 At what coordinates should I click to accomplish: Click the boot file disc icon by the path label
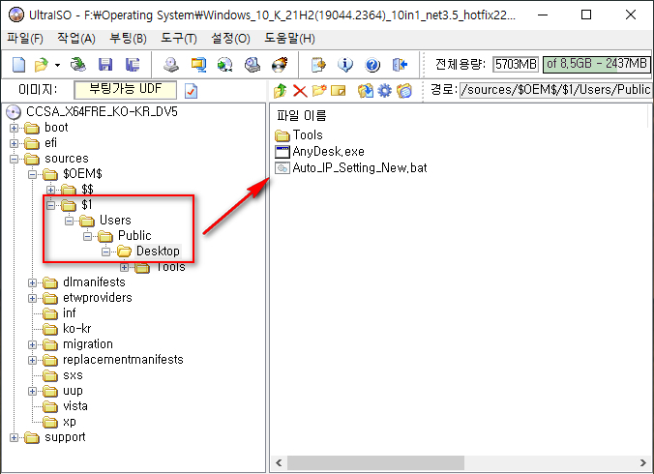point(404,91)
